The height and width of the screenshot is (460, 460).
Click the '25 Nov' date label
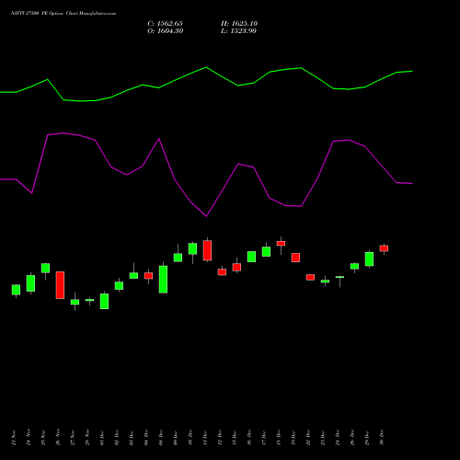pyautogui.click(x=43, y=438)
